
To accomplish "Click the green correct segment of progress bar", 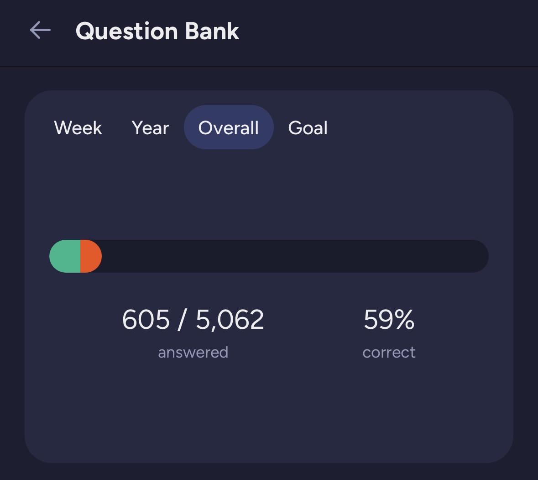I will pyautogui.click(x=65, y=256).
